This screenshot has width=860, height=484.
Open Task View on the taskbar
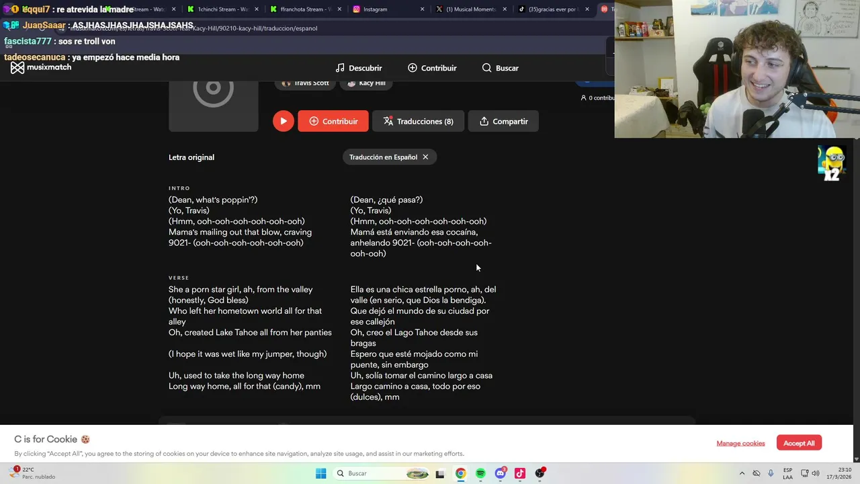click(x=440, y=473)
